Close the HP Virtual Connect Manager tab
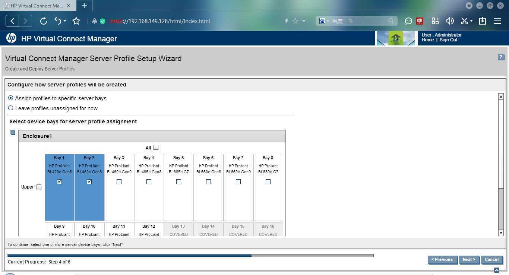This screenshot has height=275, width=509. (69, 6)
